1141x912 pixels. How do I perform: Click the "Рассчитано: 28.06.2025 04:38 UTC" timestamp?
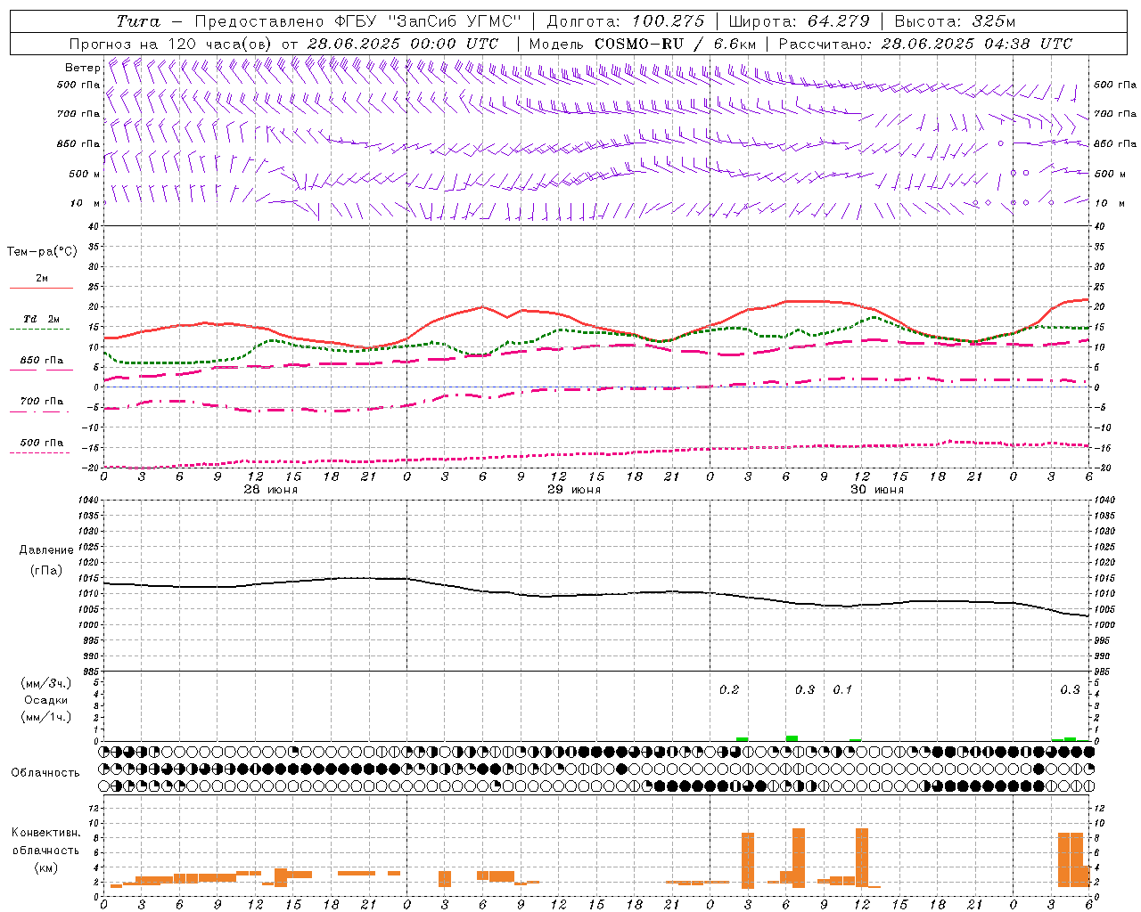click(925, 44)
